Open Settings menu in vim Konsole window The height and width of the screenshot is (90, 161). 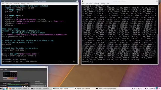pos(23,4)
